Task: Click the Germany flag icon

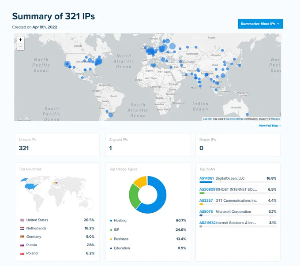Action: pos(22,236)
